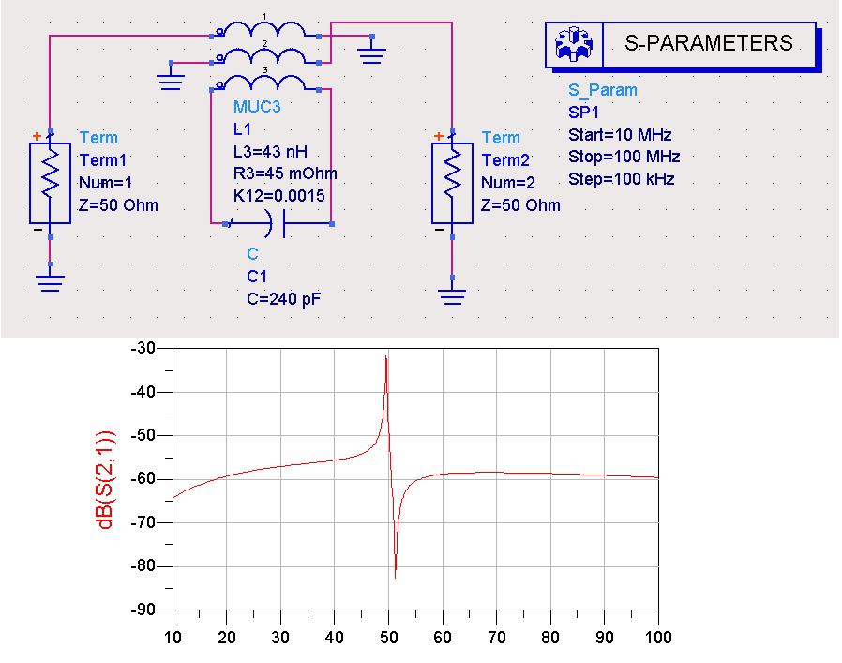Click inductor coil 3 of MUC3
Screen dimensions: 842x663
[267, 84]
